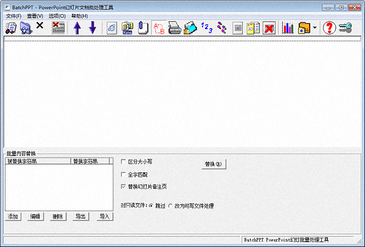Click the 编辑 button

coord(35,217)
